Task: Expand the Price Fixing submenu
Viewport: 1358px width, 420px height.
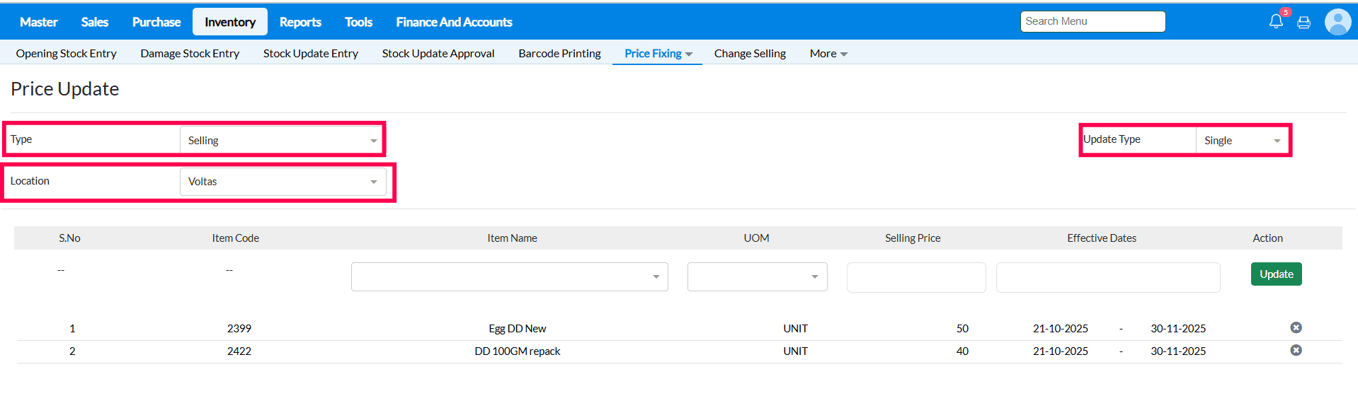Action: click(658, 54)
